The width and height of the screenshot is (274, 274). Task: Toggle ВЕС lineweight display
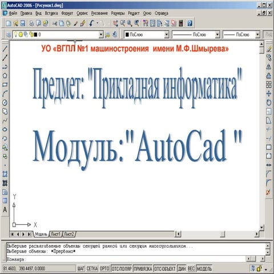coord(191,268)
